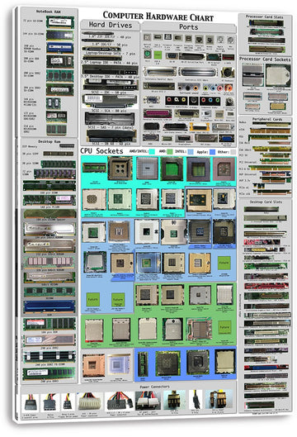The width and height of the screenshot is (297, 437).
Task: Select the SATA power connector photo
Action: (31, 402)
